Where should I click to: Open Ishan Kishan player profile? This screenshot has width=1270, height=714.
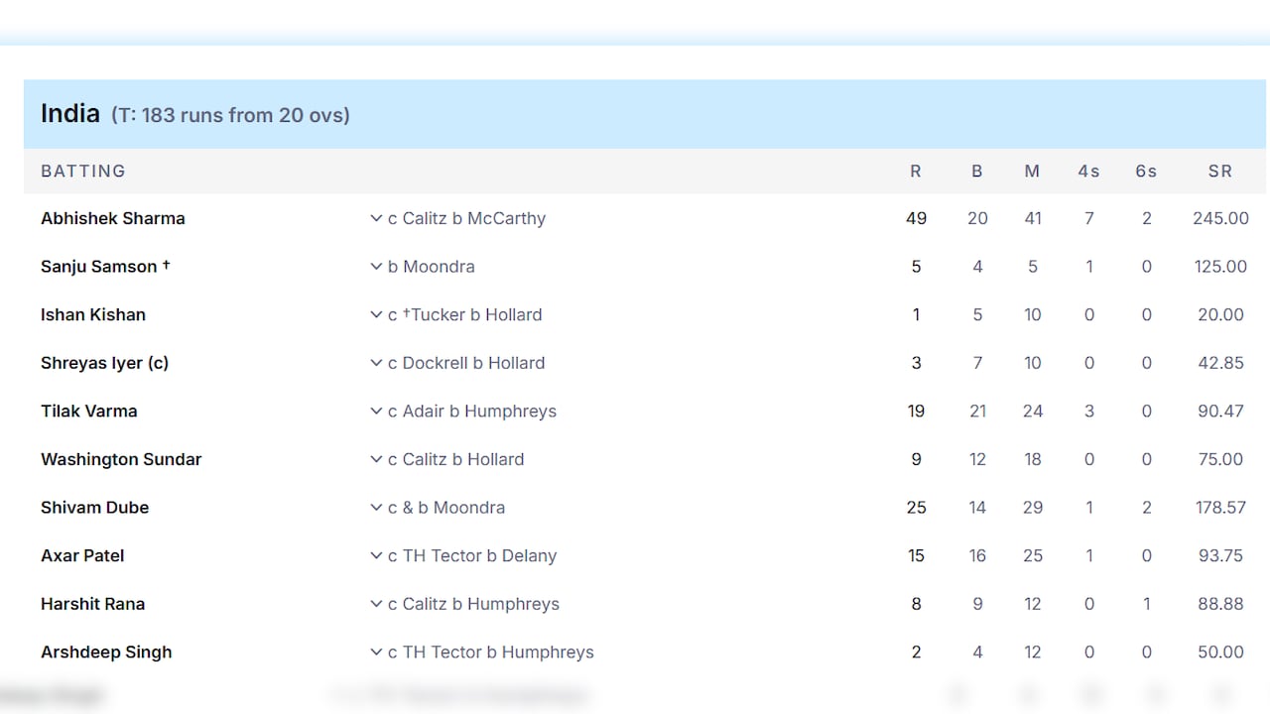93,315
